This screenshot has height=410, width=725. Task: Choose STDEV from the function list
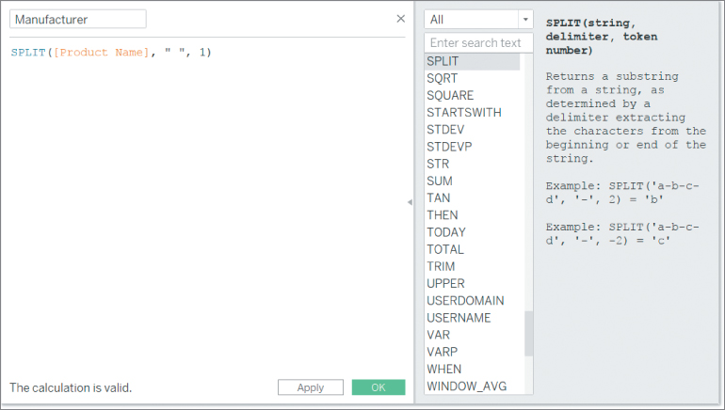(x=472, y=130)
